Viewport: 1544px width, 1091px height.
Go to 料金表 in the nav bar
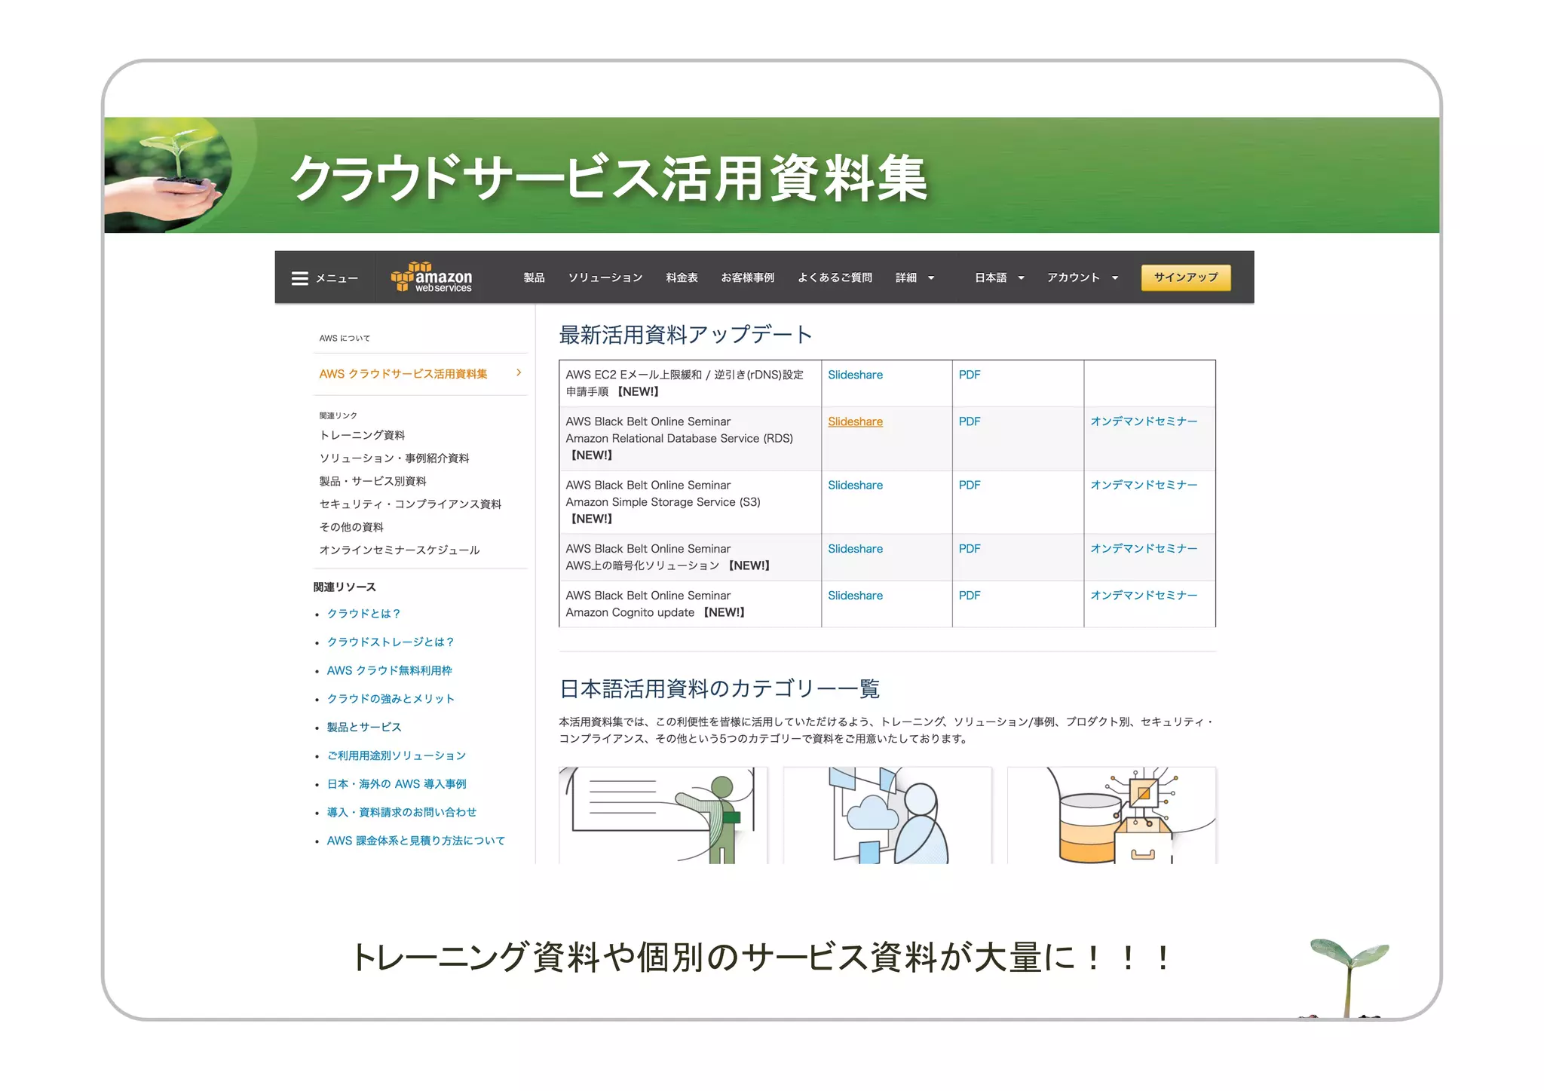pos(682,277)
